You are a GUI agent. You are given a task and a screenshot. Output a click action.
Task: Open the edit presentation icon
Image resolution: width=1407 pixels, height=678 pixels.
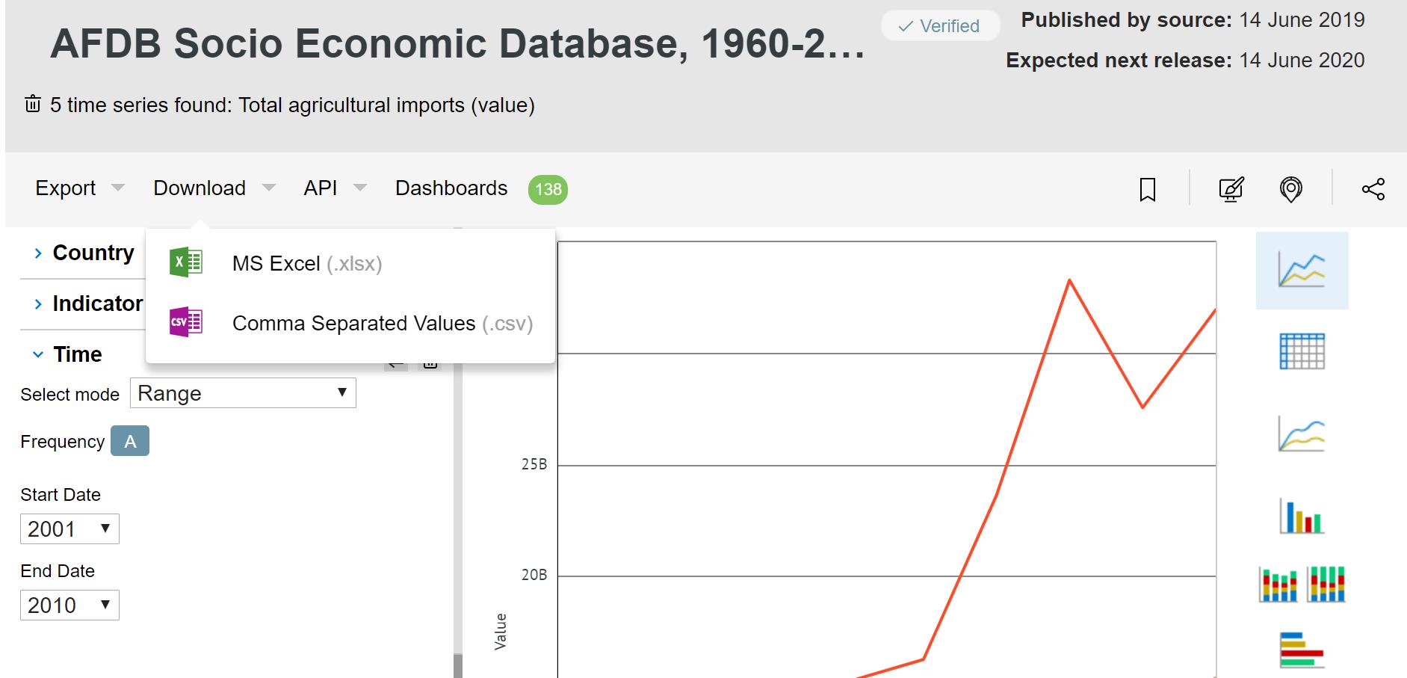pos(1231,189)
